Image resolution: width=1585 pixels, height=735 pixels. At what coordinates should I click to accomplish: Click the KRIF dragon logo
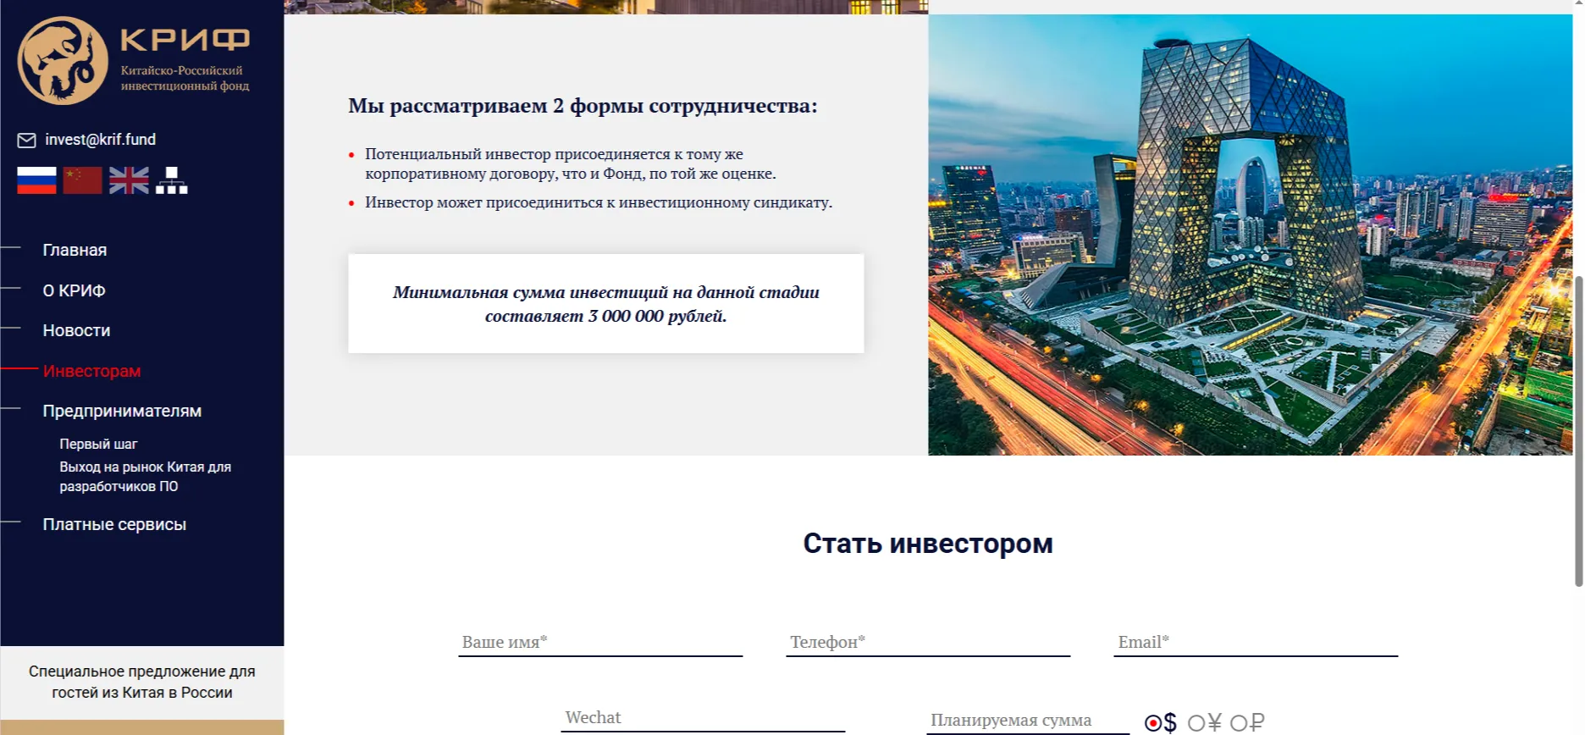(63, 61)
